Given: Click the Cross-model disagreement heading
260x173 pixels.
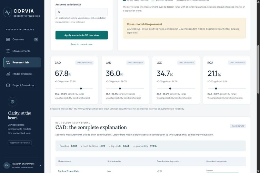Looking at the screenshot, I should click(x=145, y=24).
